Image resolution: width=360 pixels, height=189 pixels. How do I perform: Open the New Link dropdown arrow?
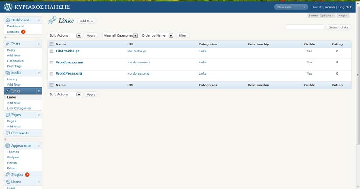click(x=304, y=7)
